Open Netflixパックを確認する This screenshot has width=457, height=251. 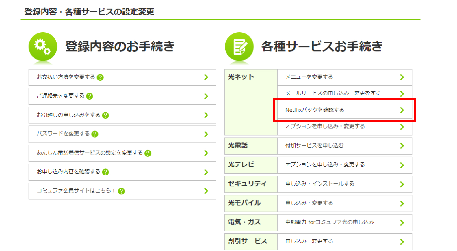click(345, 110)
